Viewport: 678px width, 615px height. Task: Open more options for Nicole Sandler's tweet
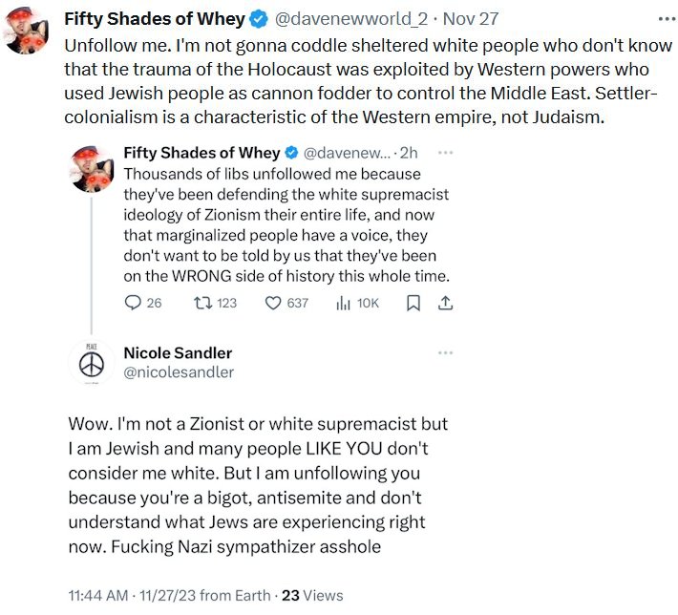pos(445,352)
